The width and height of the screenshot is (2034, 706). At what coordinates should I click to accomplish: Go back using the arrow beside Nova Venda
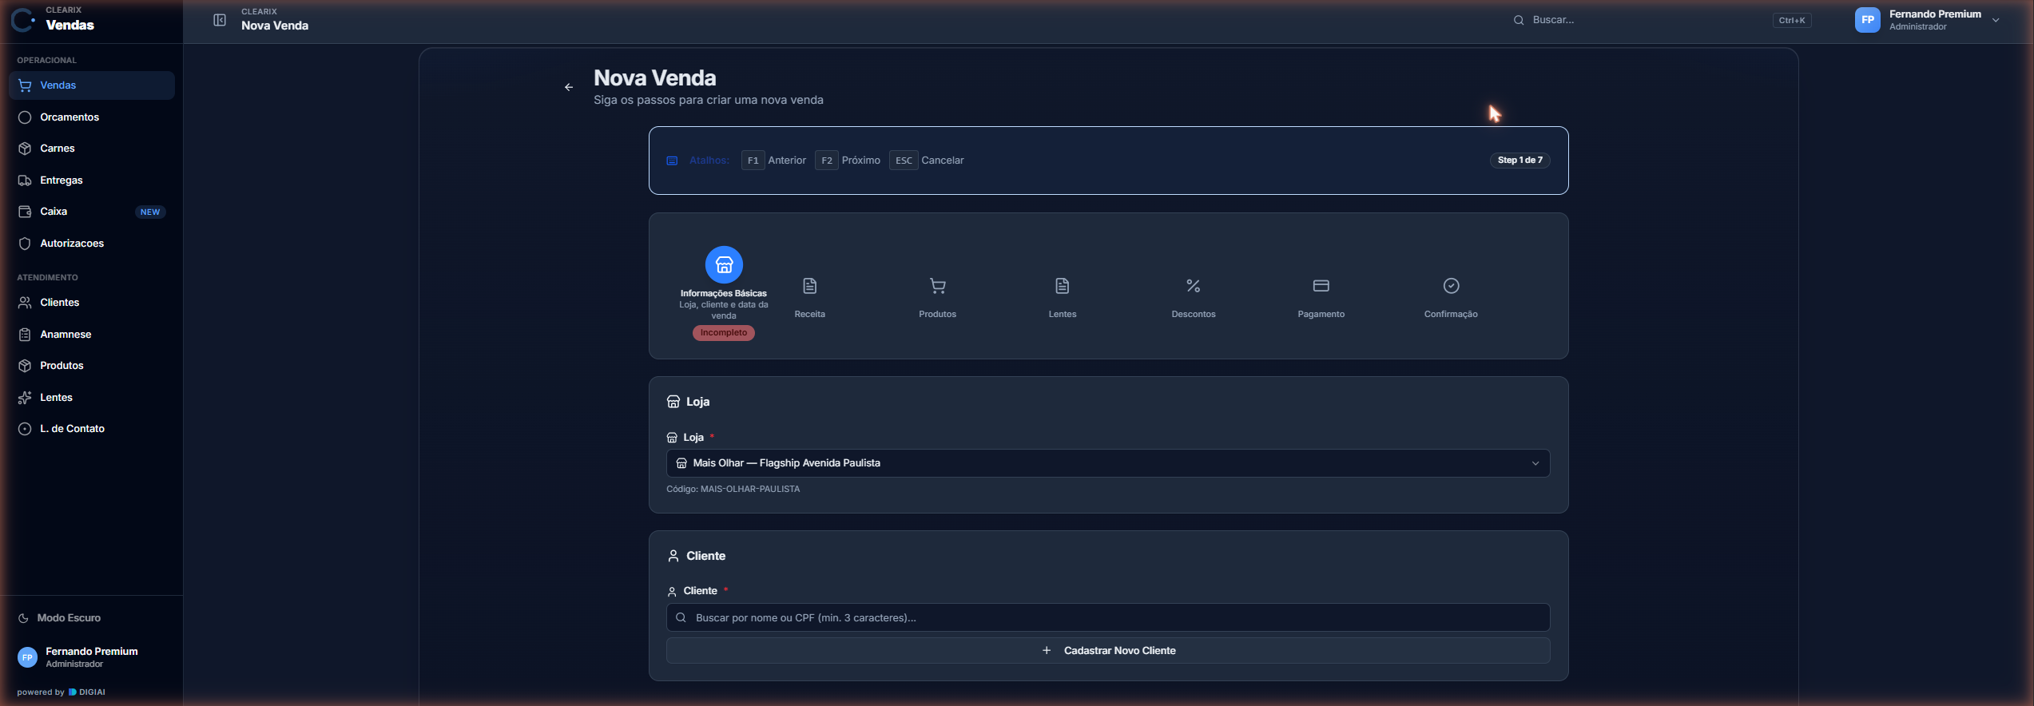(569, 87)
